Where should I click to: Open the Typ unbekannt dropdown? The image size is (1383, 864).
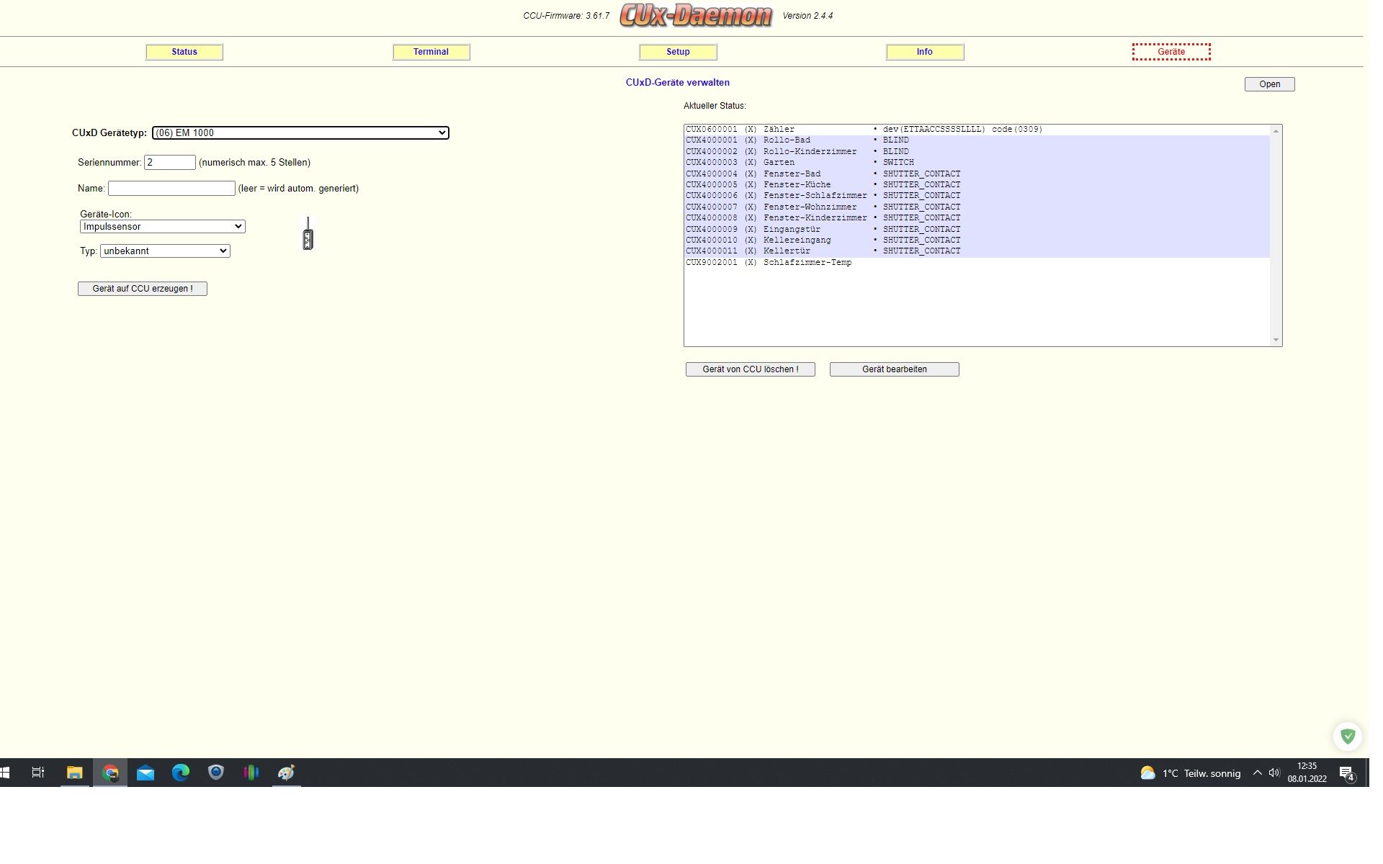point(165,251)
